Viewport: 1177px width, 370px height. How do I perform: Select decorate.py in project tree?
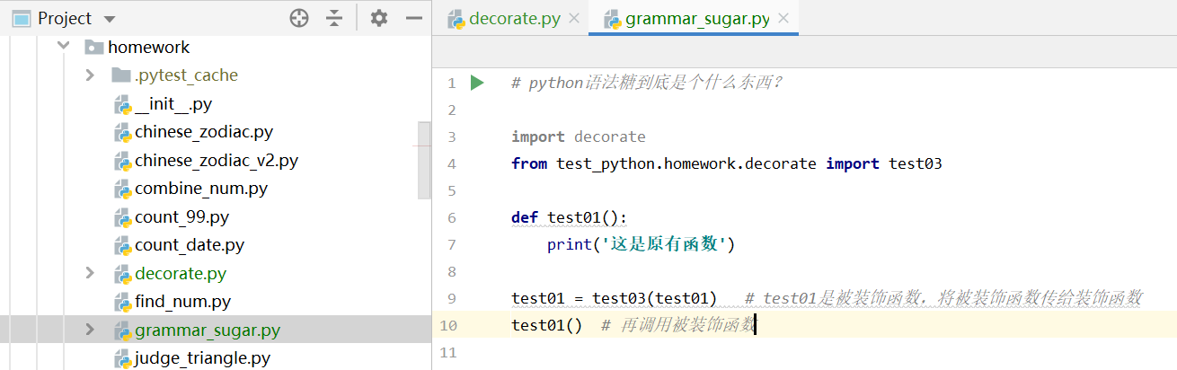[x=181, y=273]
